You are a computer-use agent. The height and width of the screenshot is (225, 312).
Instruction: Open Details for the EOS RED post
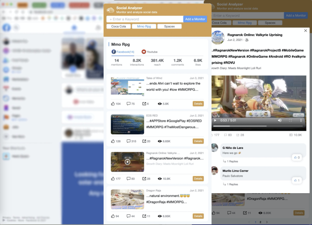[198, 141]
